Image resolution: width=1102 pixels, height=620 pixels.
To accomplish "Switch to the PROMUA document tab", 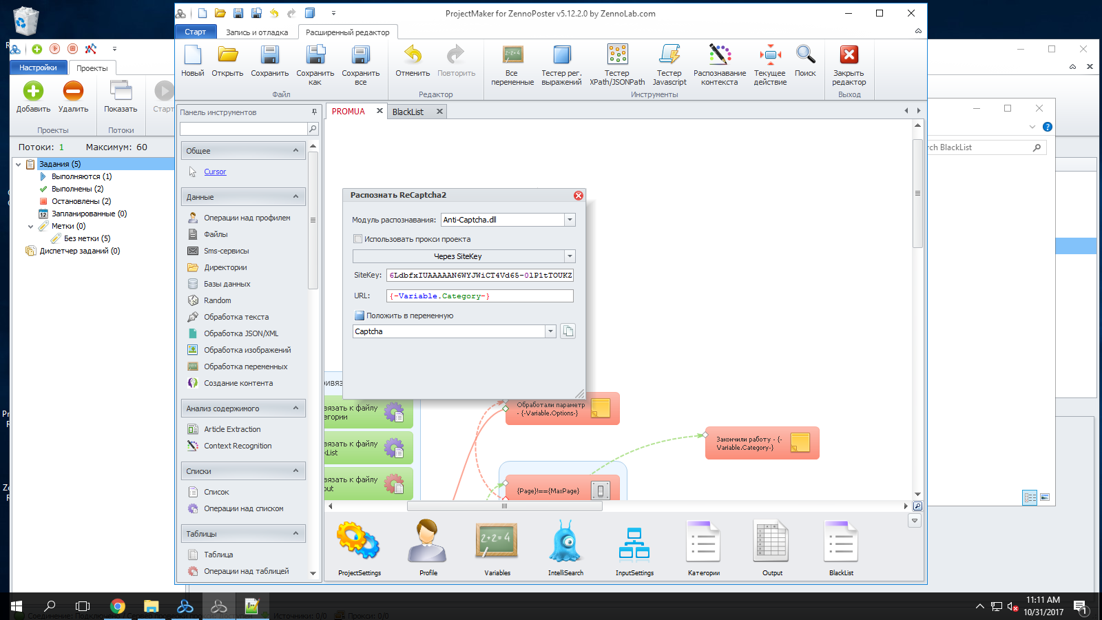I will 349,111.
